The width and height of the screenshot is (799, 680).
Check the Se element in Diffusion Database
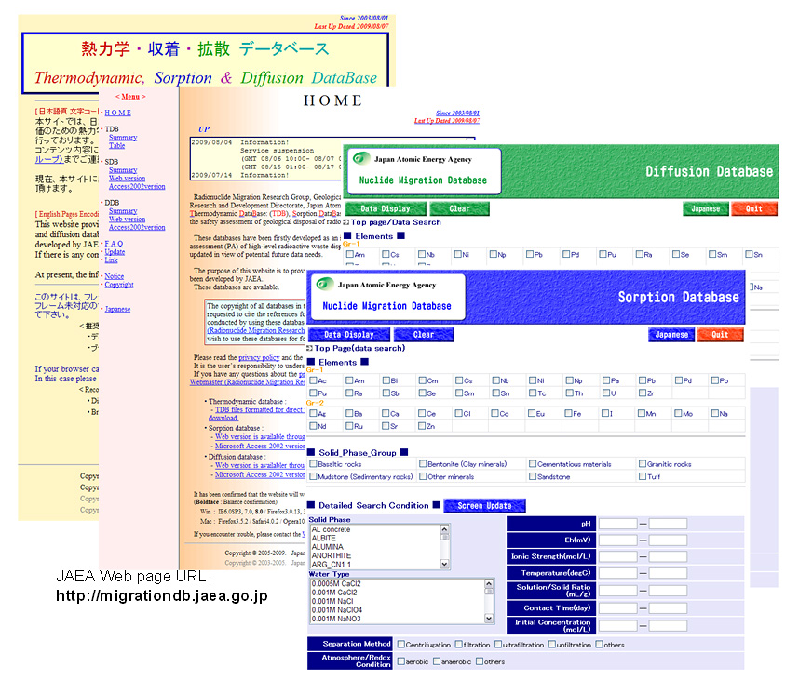tap(676, 254)
